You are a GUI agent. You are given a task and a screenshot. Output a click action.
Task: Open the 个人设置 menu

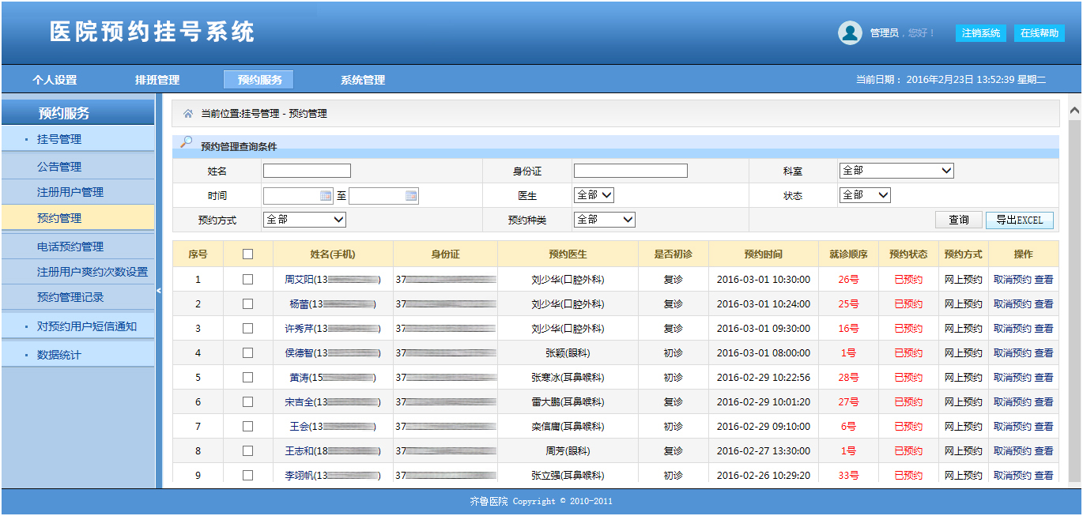pos(55,80)
